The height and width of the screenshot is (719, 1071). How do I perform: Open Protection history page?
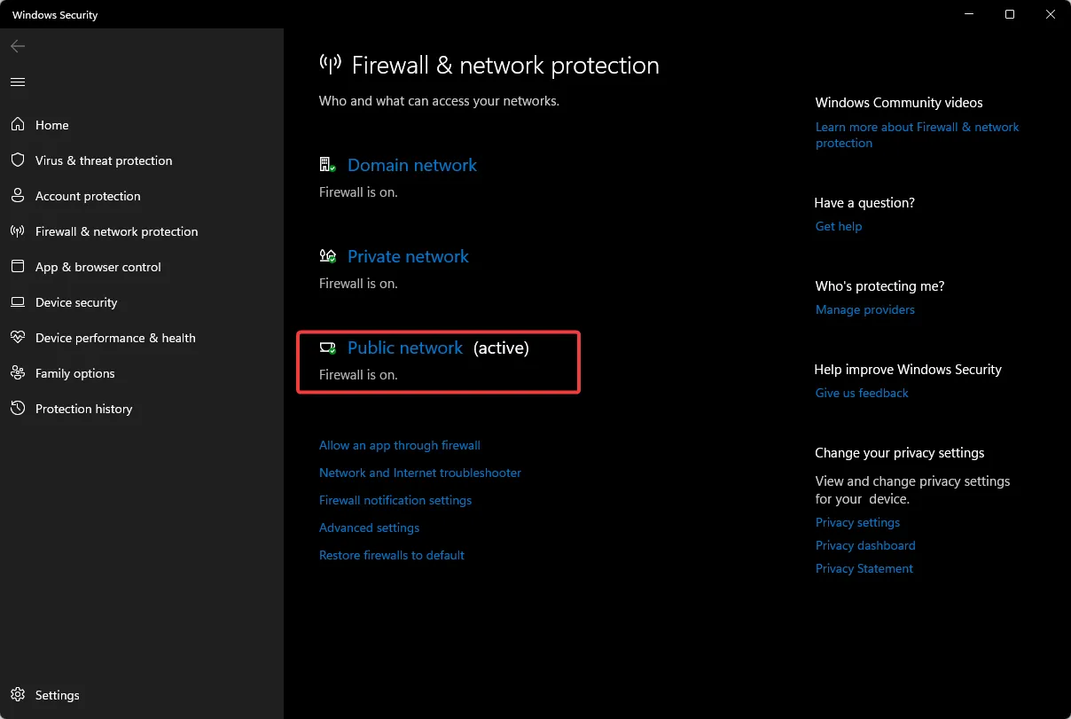pos(83,409)
